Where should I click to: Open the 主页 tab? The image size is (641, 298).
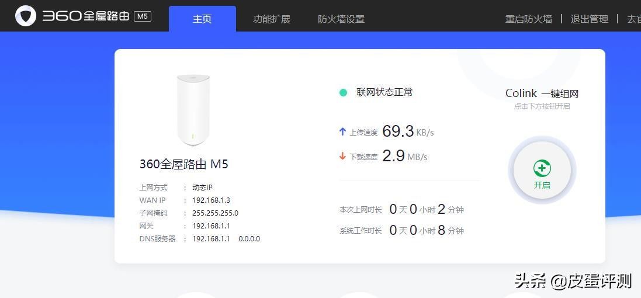coord(202,19)
